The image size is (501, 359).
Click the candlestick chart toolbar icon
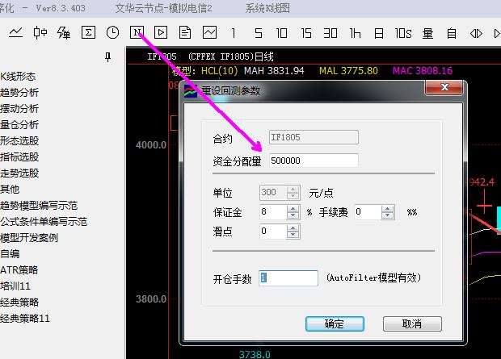[40, 33]
